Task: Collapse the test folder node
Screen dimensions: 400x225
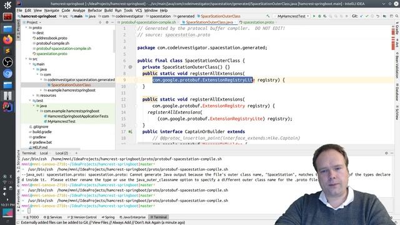Action: pyautogui.click(x=30, y=101)
